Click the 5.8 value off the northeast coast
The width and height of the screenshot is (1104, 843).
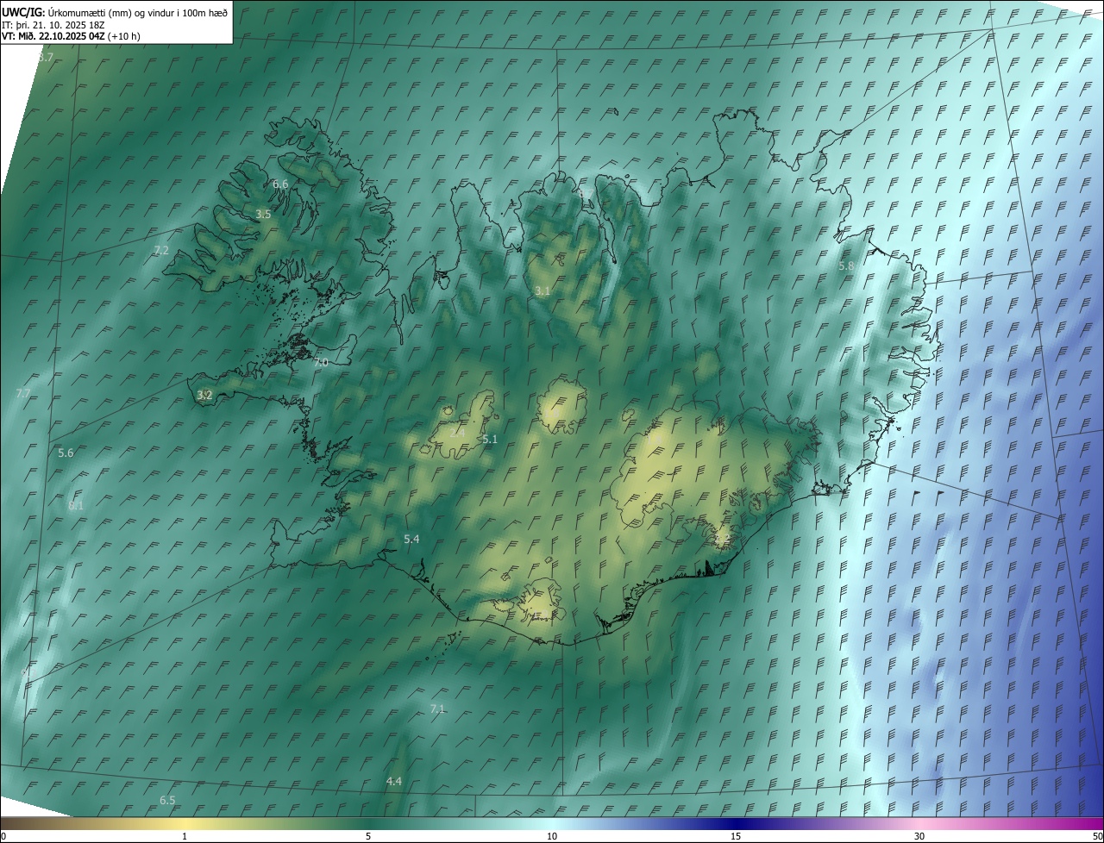click(846, 265)
